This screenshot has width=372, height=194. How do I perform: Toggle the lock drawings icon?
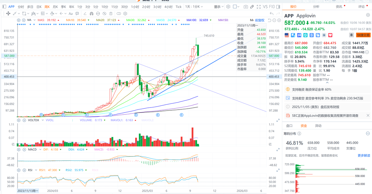pyautogui.click(x=98, y=14)
